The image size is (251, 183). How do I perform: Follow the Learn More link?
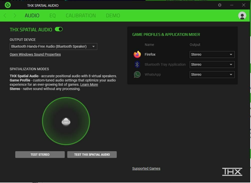pyautogui.click(x=89, y=84)
